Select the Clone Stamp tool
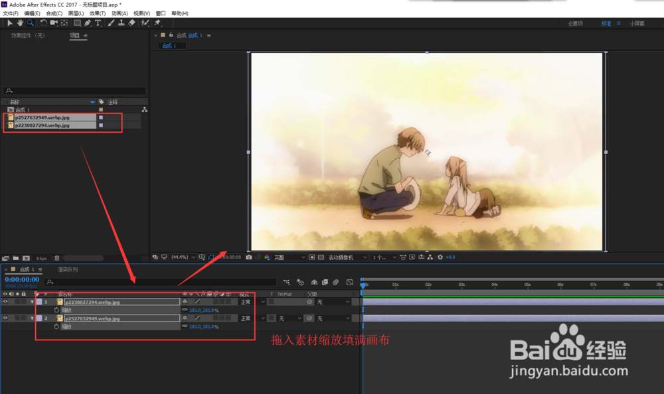The image size is (664, 394). pos(121,23)
